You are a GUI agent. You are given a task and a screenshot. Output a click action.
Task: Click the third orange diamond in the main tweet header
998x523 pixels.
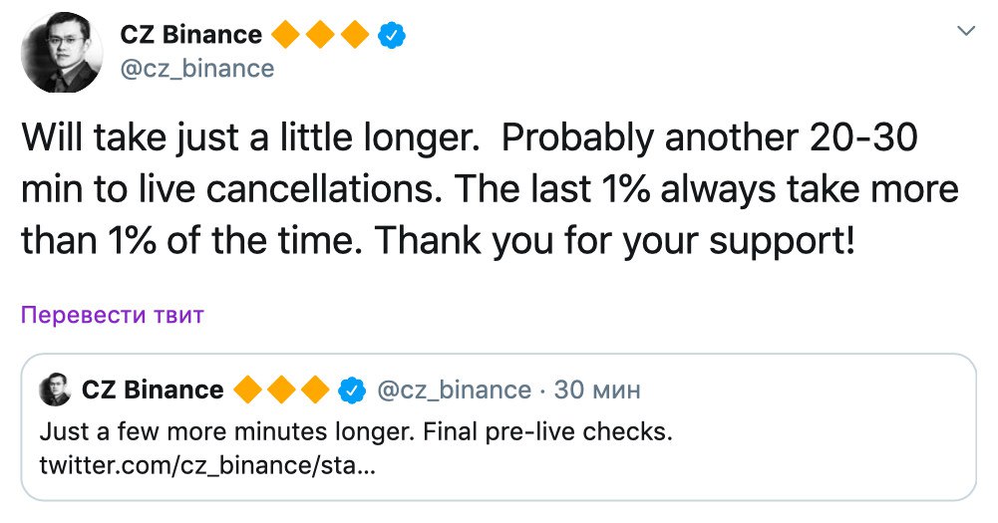tap(355, 36)
